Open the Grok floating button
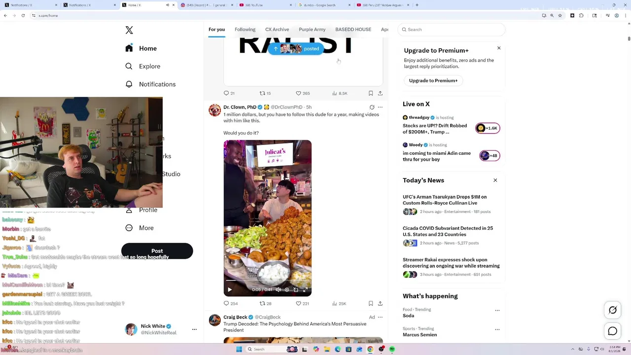The image size is (631, 355). pyautogui.click(x=613, y=310)
